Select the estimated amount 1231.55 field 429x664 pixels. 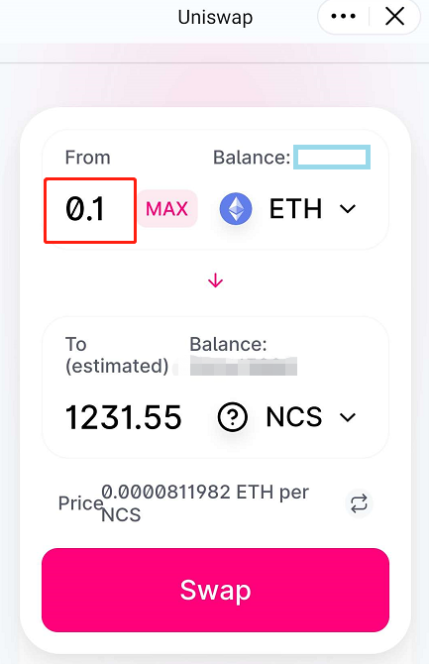(x=124, y=417)
